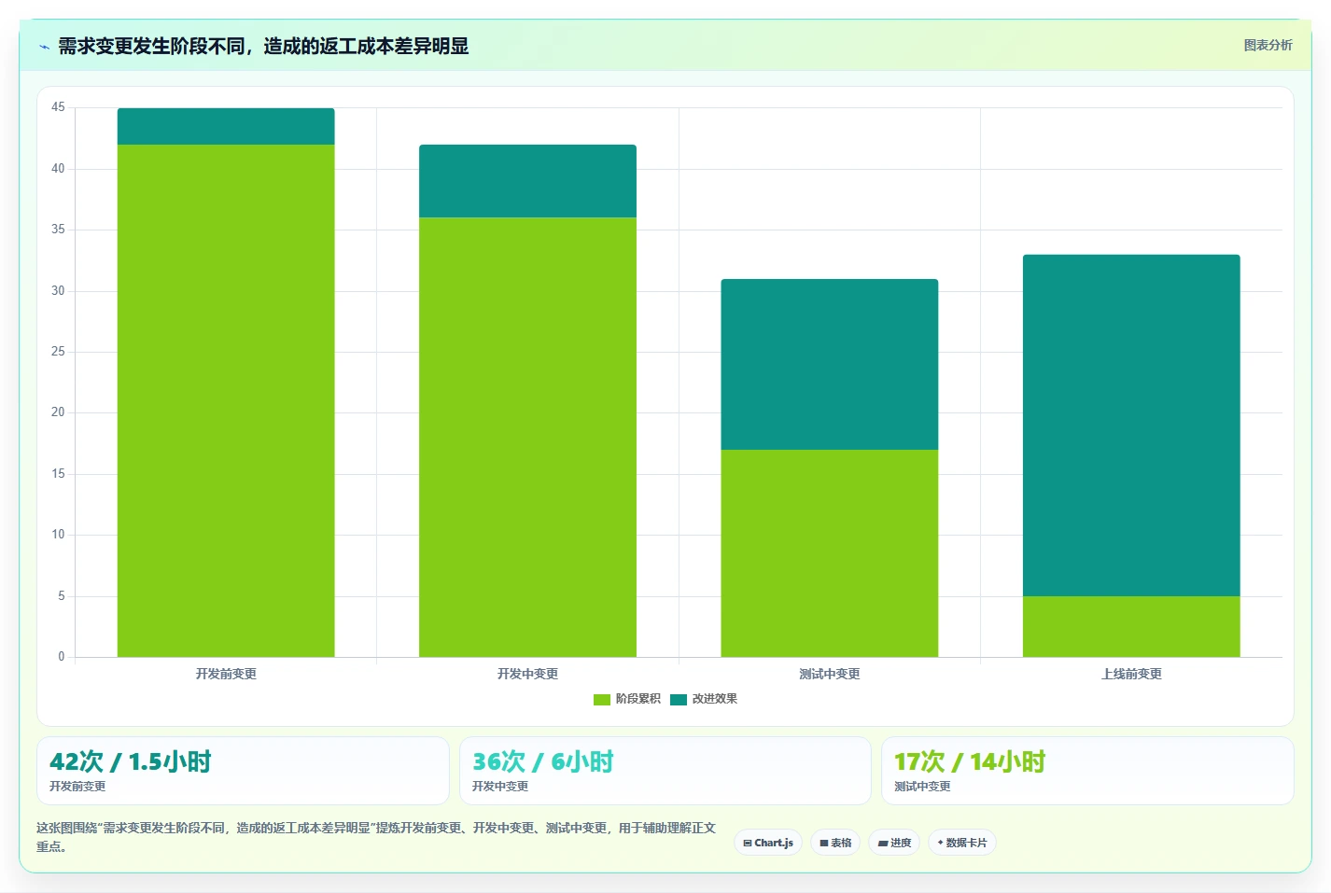Click the lightning icon beside the chart title

(x=44, y=47)
